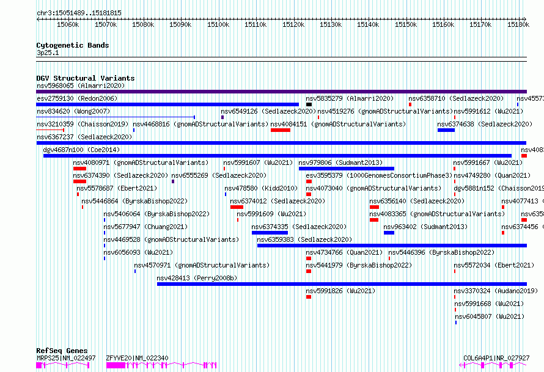Select nsv6359383 (Sedlazeck2020) label
The height and width of the screenshot is (372, 544).
304,239
